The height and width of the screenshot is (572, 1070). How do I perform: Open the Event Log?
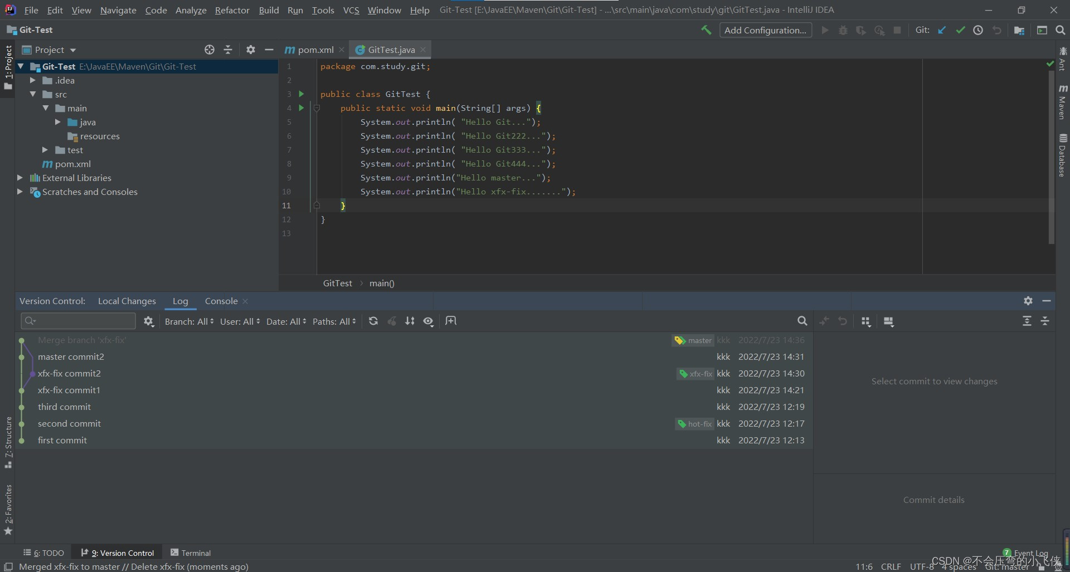point(1025,553)
